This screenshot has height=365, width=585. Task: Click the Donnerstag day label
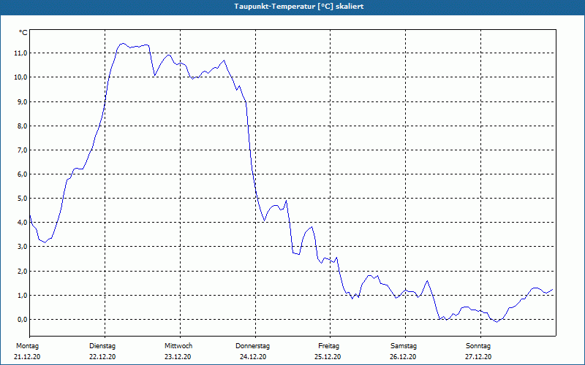coord(252,346)
